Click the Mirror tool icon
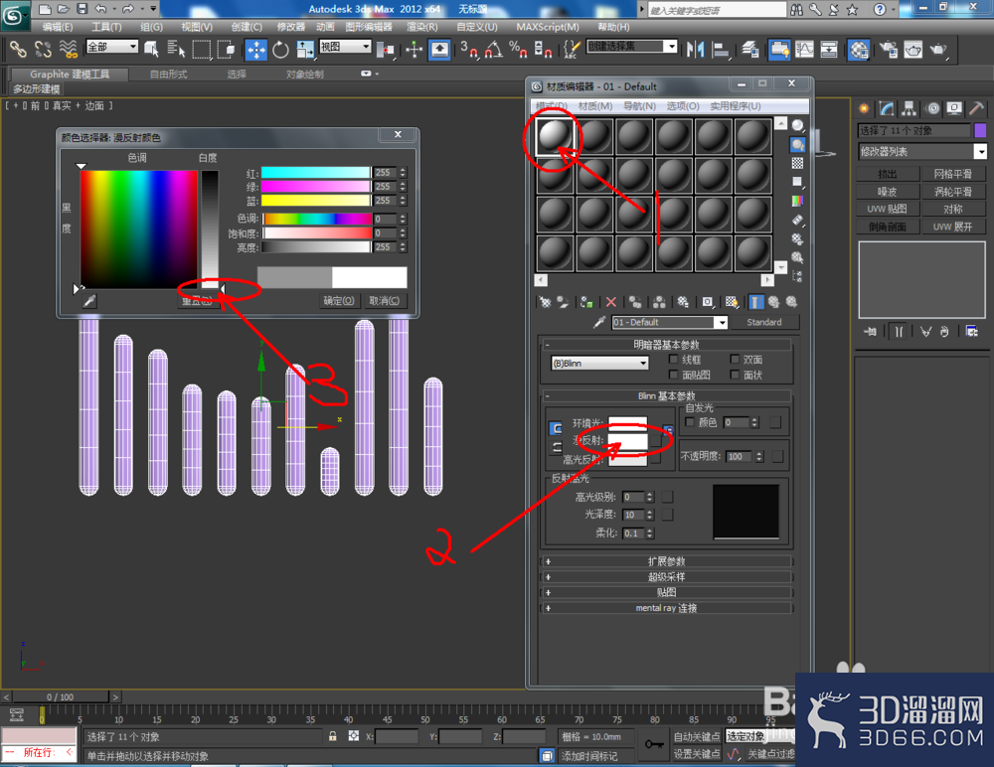994x767 pixels. [696, 49]
